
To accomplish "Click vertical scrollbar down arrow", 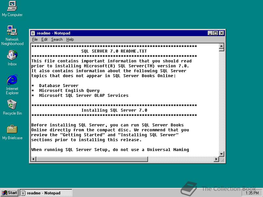I will click(221, 154).
